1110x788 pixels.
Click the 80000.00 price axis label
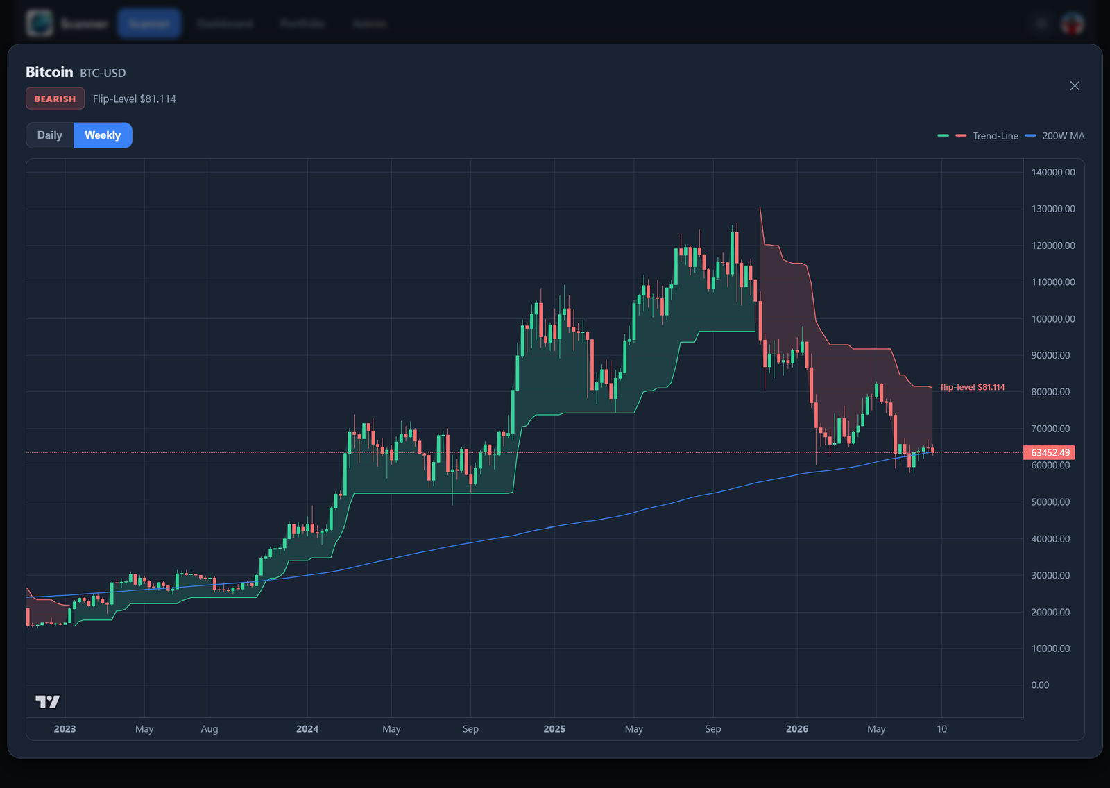[1050, 392]
